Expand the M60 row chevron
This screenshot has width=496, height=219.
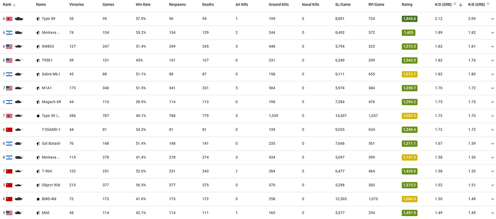[x=492, y=213]
